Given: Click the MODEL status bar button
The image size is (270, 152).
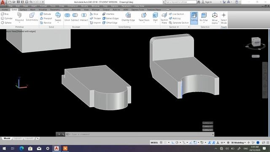Looking at the screenshot, I should 154,143.
